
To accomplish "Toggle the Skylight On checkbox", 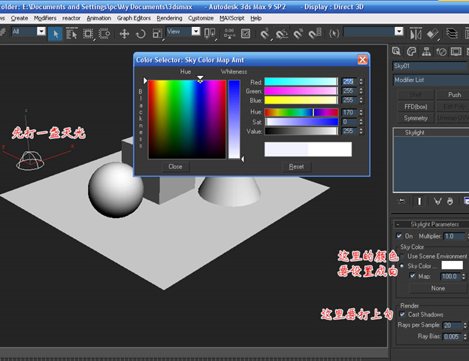I will point(399,236).
